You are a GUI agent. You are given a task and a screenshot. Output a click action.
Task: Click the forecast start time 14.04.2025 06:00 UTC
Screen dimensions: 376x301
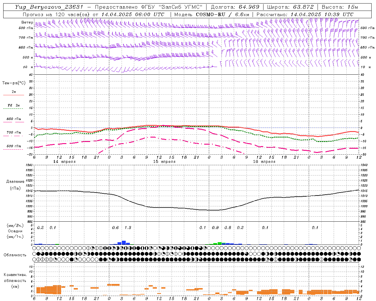(x=133, y=14)
